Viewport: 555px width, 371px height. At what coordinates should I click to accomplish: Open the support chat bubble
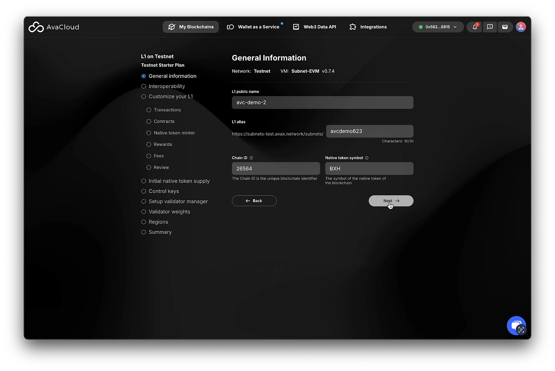tap(517, 326)
